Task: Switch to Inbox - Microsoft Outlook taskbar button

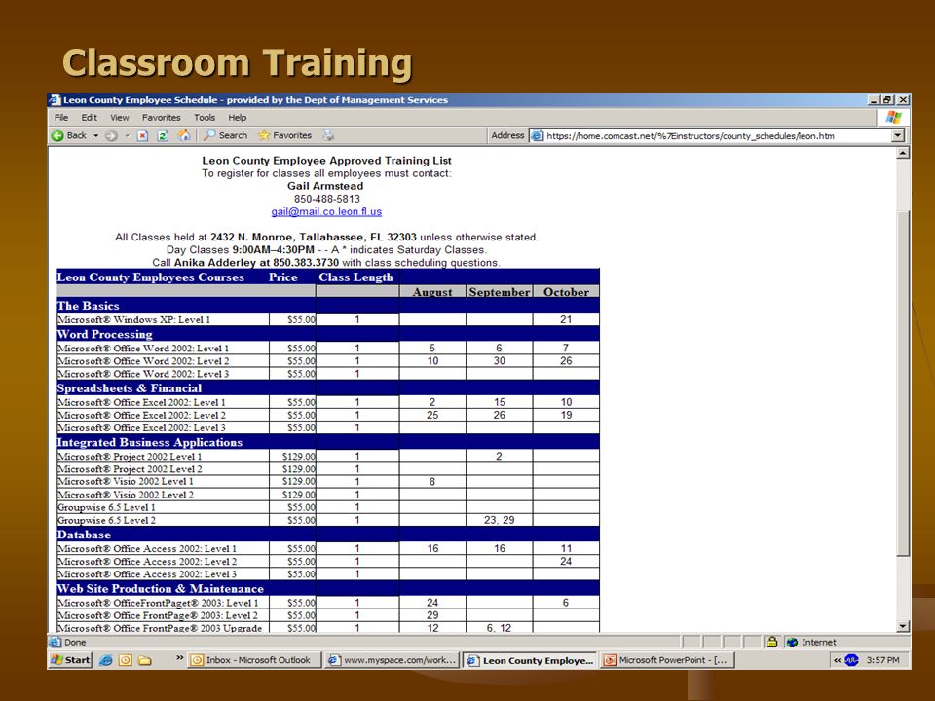Action: pyautogui.click(x=254, y=660)
